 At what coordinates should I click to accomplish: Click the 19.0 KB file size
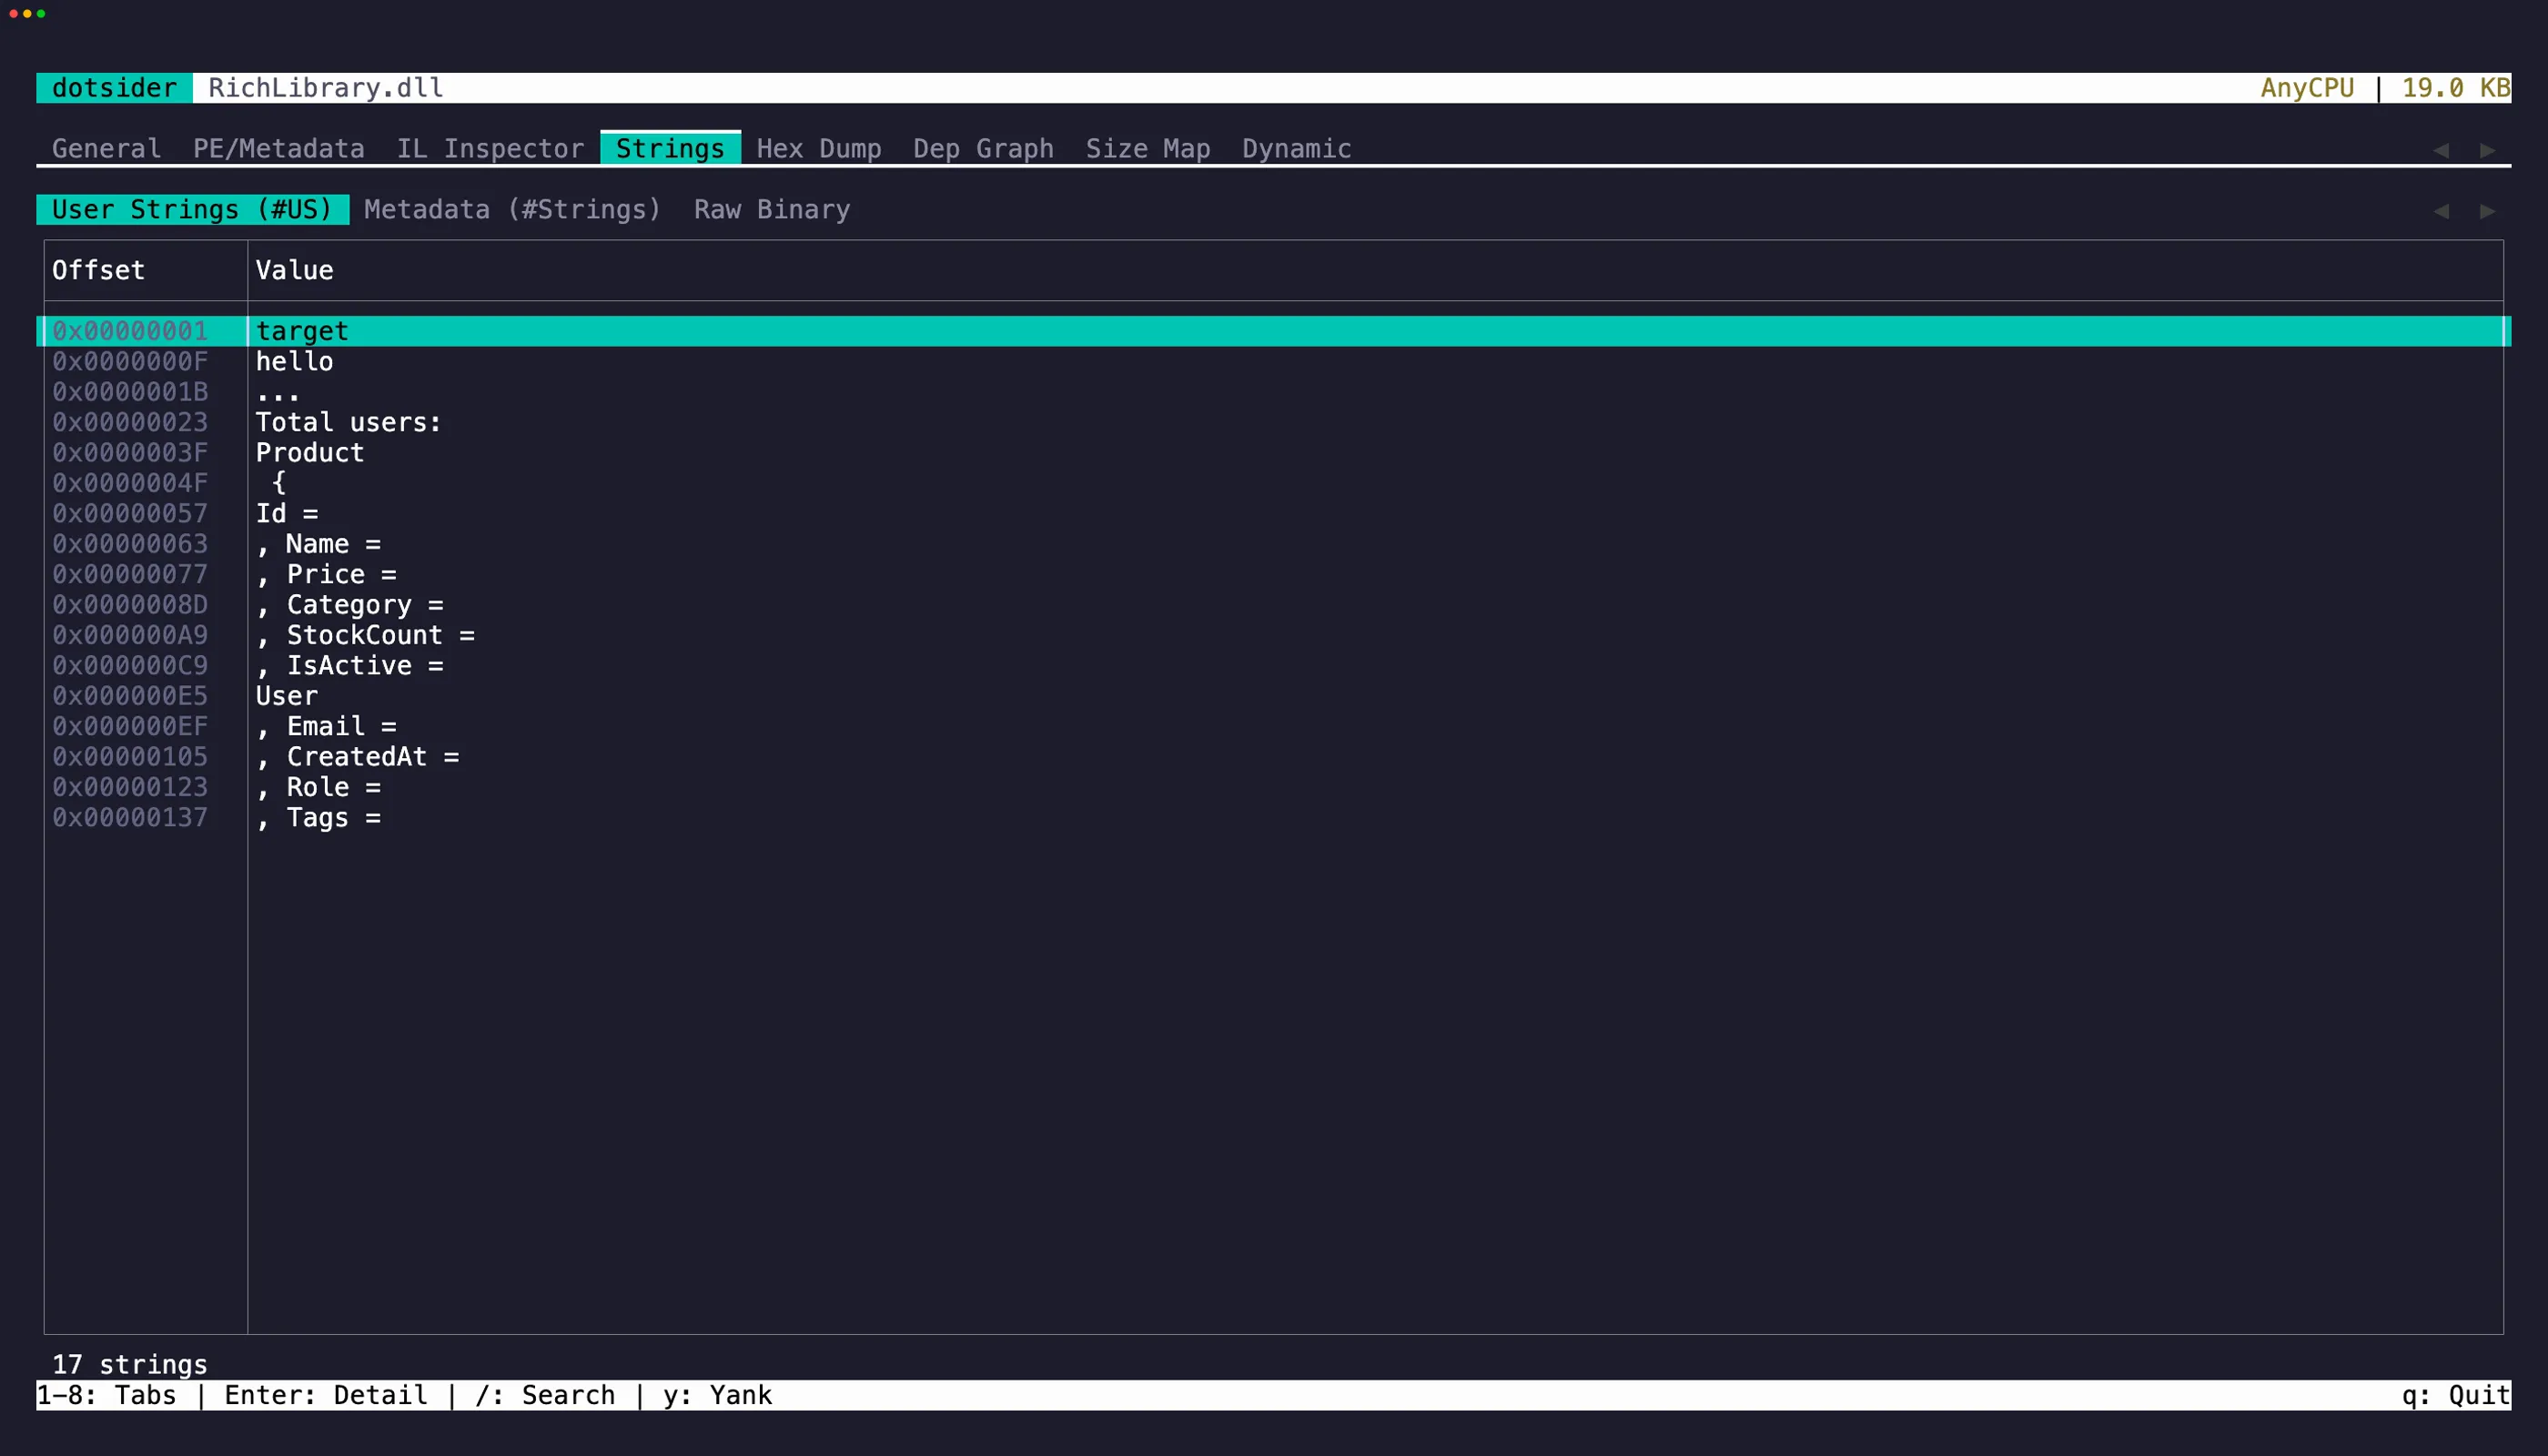coord(2455,88)
